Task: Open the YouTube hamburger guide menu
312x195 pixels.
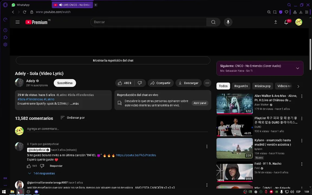Action: pyautogui.click(x=18, y=22)
